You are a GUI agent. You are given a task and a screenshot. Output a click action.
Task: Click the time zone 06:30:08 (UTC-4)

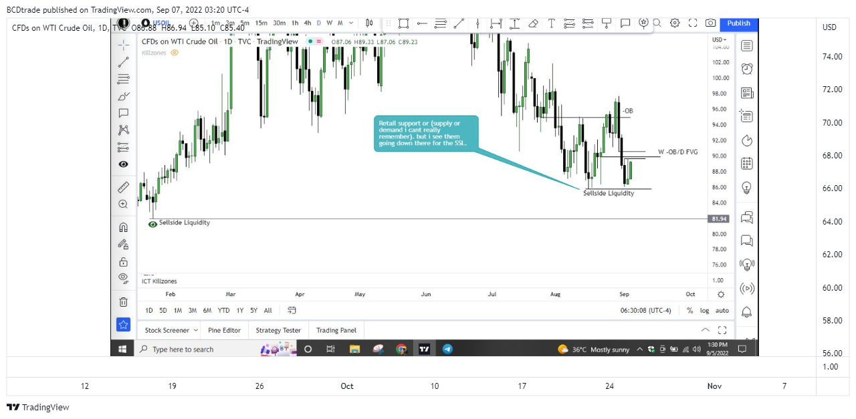(645, 310)
